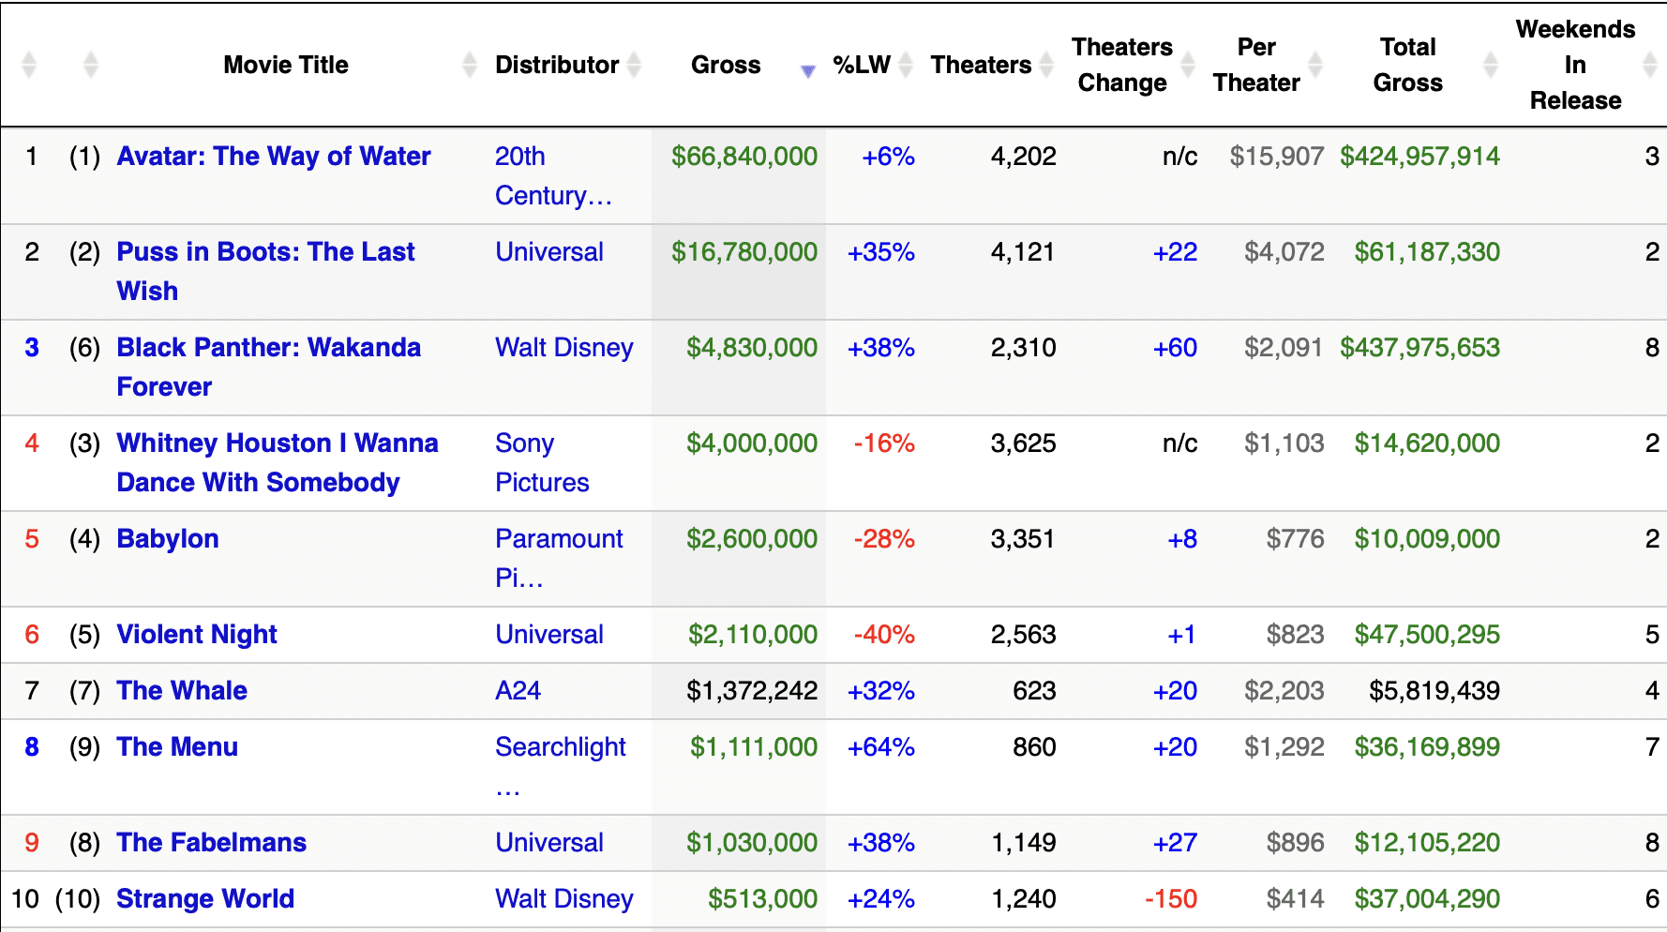Select the $1,372,242 gross value
Image resolution: width=1667 pixels, height=932 pixels.
point(752,690)
